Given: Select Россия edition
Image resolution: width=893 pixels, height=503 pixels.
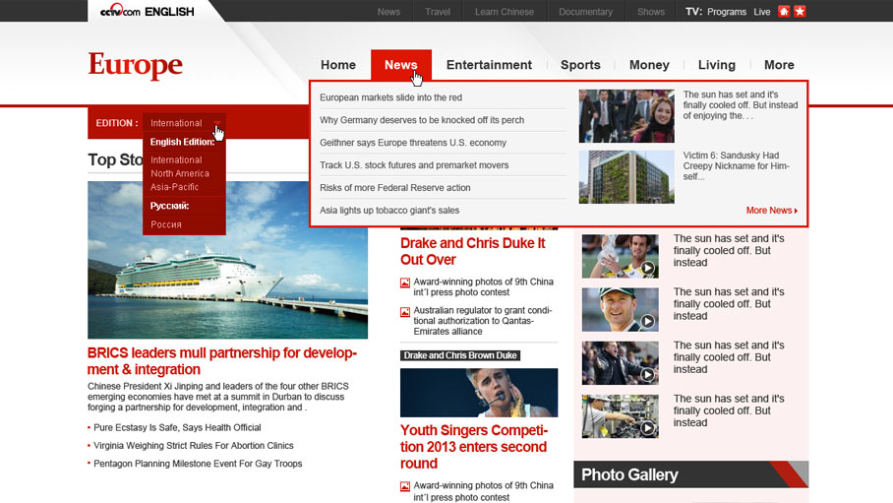Looking at the screenshot, I should [x=166, y=224].
